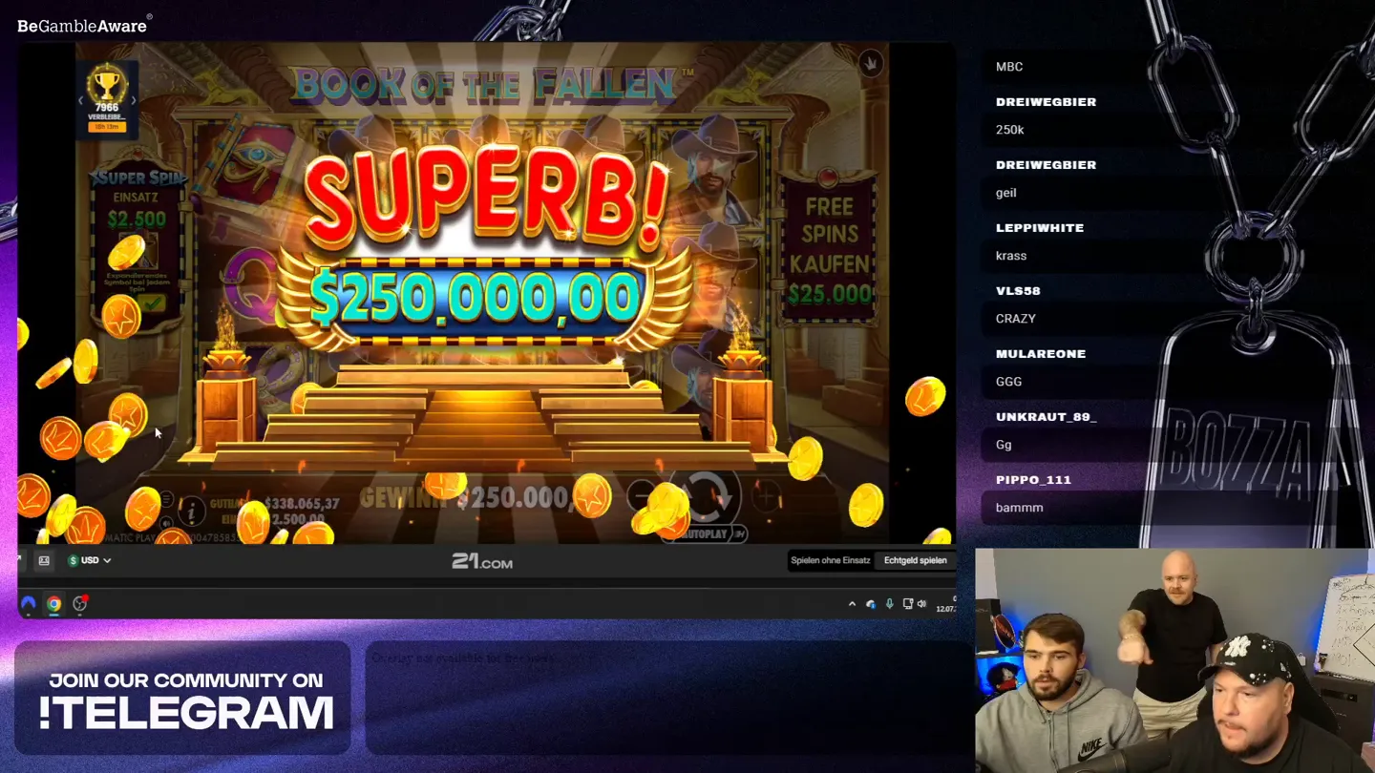Click the tournament score 7966
This screenshot has height=773, width=1375.
[106, 107]
